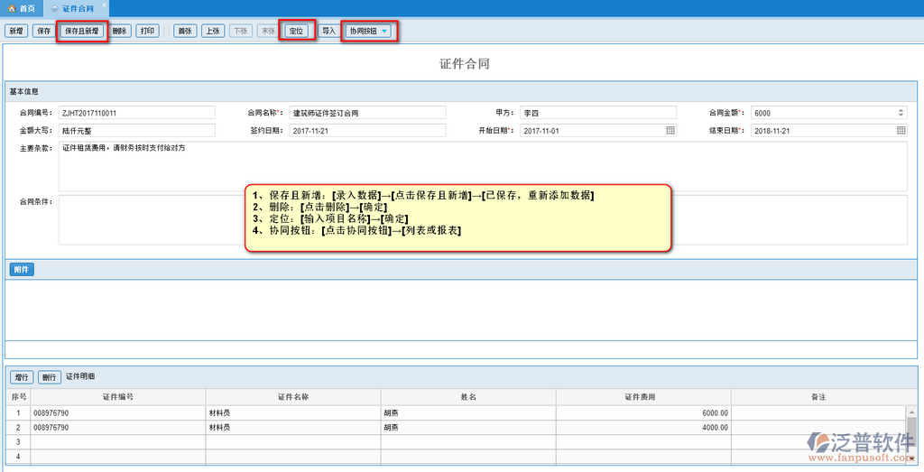Image resolution: width=924 pixels, height=472 pixels.
Task: Jump to first record with 首张
Action: coord(185,31)
